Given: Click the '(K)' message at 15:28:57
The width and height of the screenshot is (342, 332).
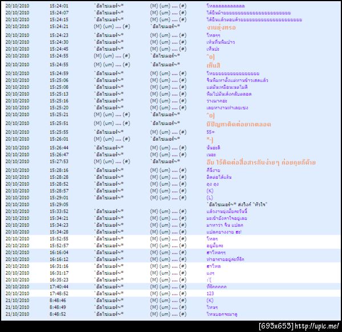Looking at the screenshot, I should [210, 191].
